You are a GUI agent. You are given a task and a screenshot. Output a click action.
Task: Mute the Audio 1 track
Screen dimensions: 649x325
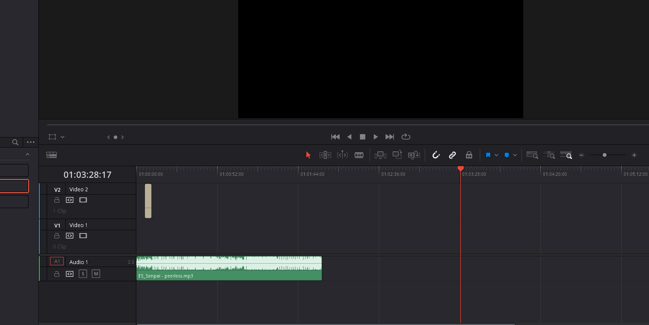(96, 274)
